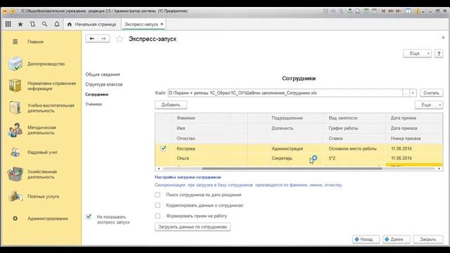Click the Далее button
450x253 pixels.
[396, 239]
